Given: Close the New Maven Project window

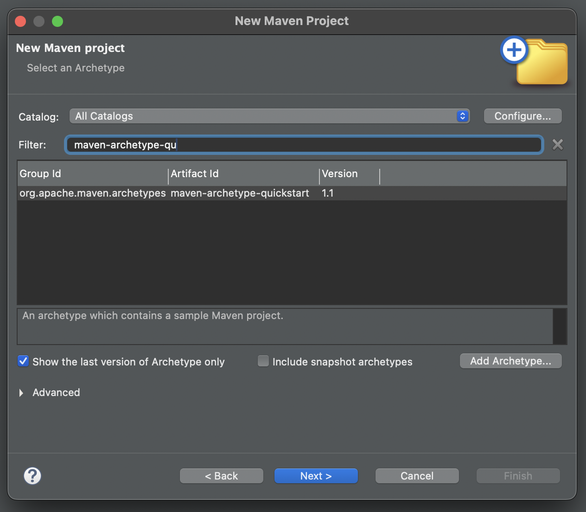Looking at the screenshot, I should click(x=20, y=21).
